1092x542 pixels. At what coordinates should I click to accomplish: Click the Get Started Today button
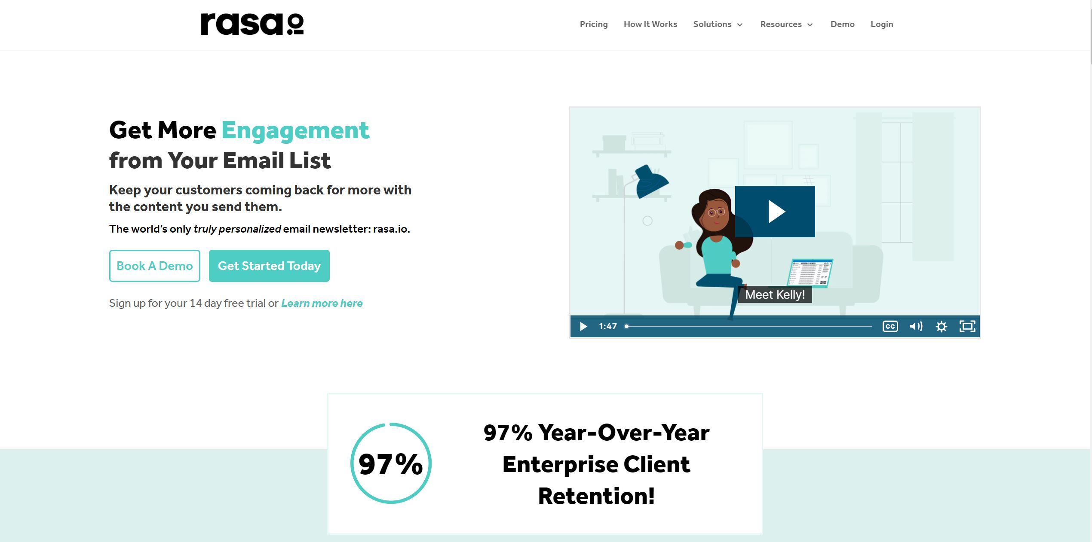tap(270, 266)
